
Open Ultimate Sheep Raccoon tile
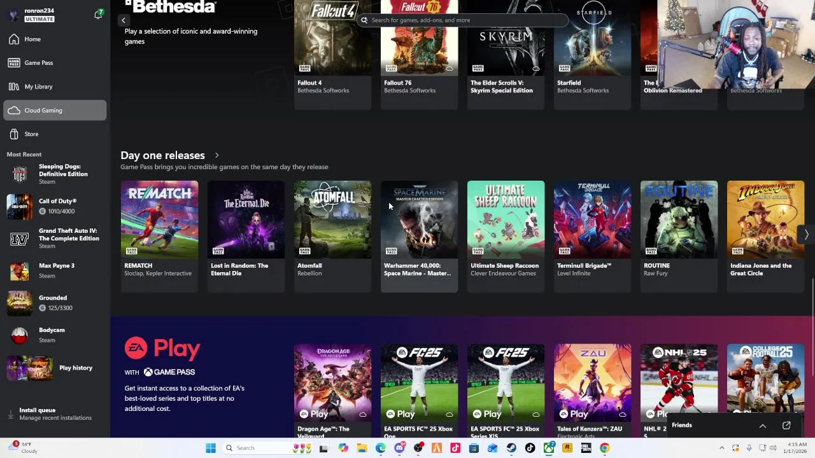click(x=506, y=236)
